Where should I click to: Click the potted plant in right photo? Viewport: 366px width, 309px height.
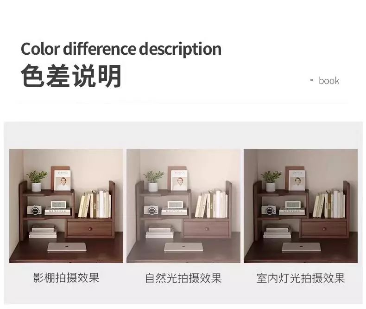coord(271,180)
